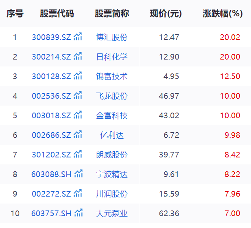Screen dimensions: 251x228
Task: Click 10.00 change in 飞龙股份 row
Action: click(x=230, y=96)
